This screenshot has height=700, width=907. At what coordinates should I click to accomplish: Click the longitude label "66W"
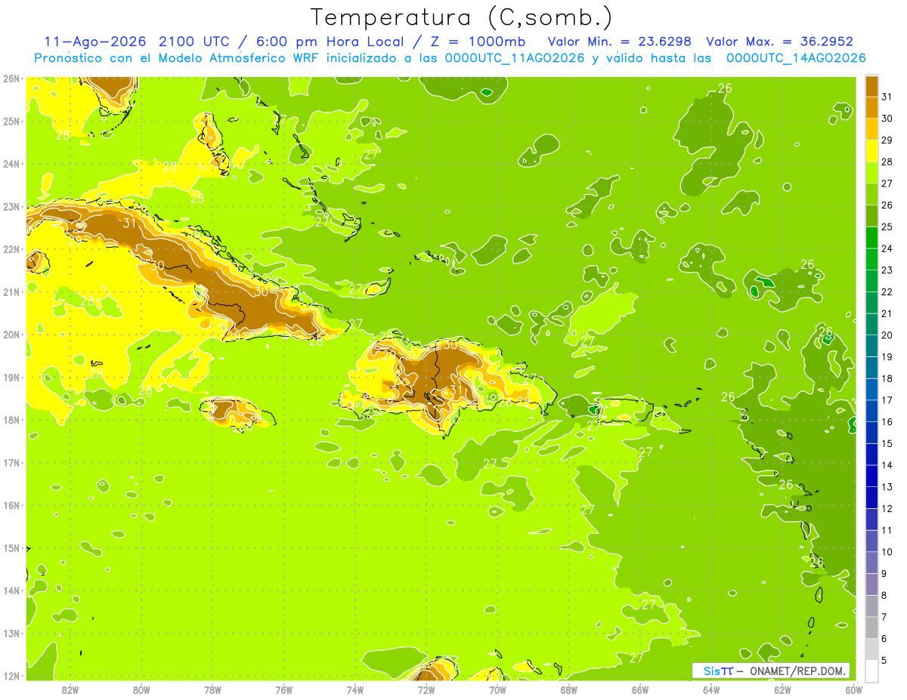coord(640,689)
